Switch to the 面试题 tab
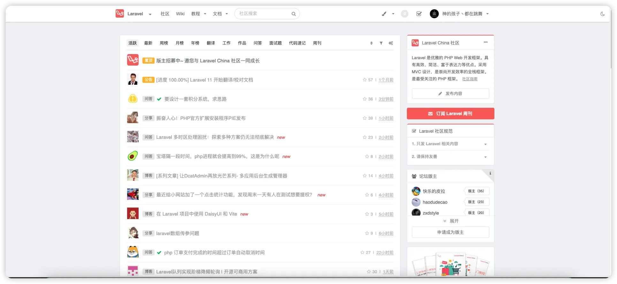Viewport: 617px width, 284px height. [x=275, y=43]
